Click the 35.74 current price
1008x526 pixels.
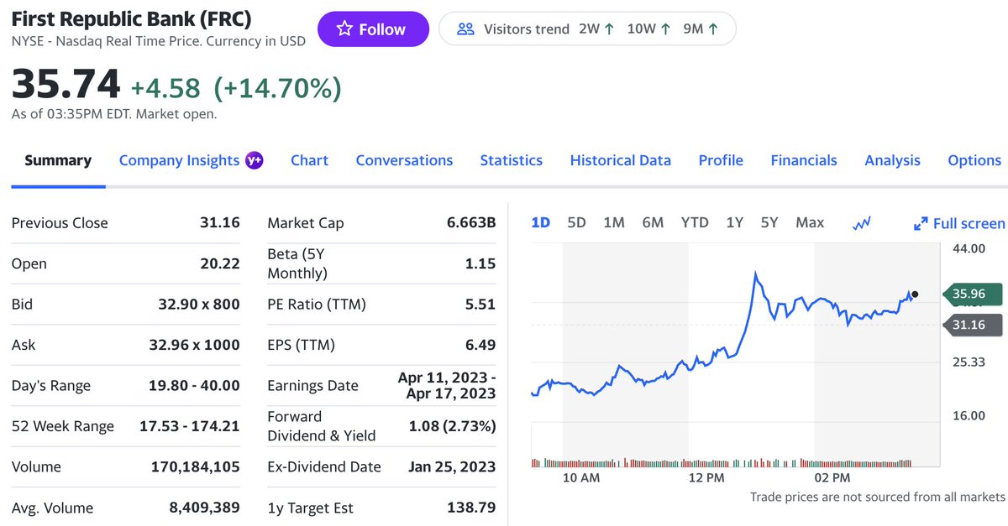click(x=66, y=85)
